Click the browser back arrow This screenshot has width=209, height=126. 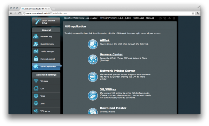(11, 13)
